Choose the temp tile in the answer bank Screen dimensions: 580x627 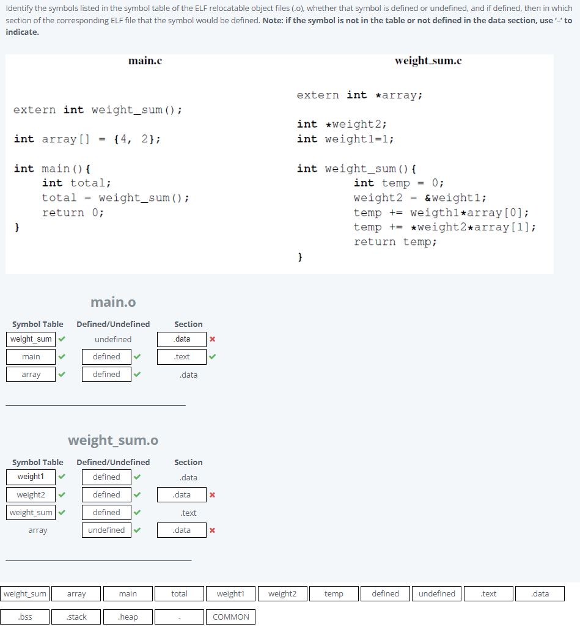[334, 594]
